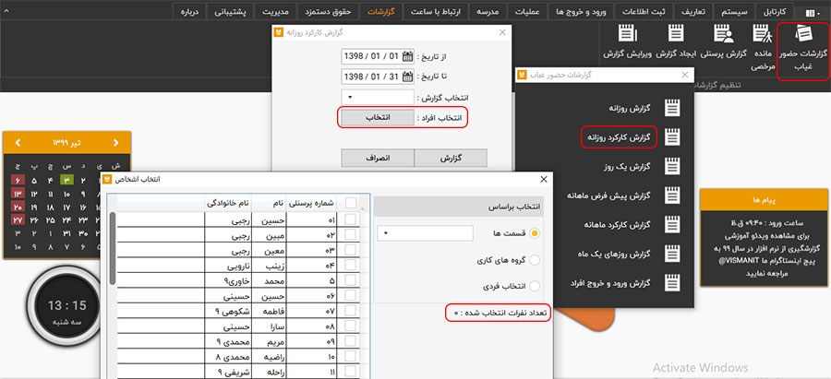Open the گزارش پرسنلی ribbon icon

click(x=723, y=42)
